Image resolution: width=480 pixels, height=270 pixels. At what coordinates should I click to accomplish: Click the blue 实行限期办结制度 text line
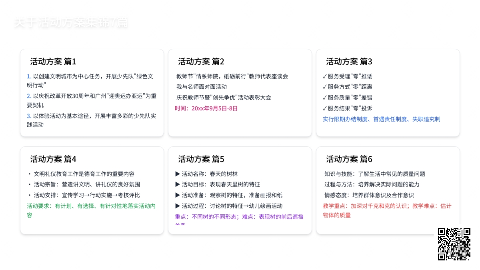[381, 119]
